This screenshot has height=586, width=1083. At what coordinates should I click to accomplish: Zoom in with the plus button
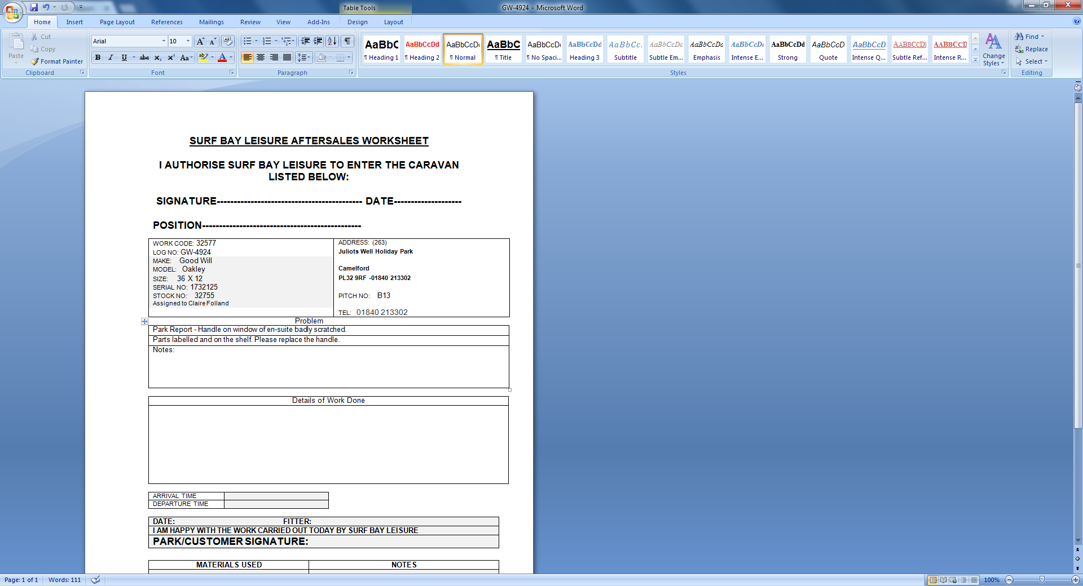point(1076,580)
